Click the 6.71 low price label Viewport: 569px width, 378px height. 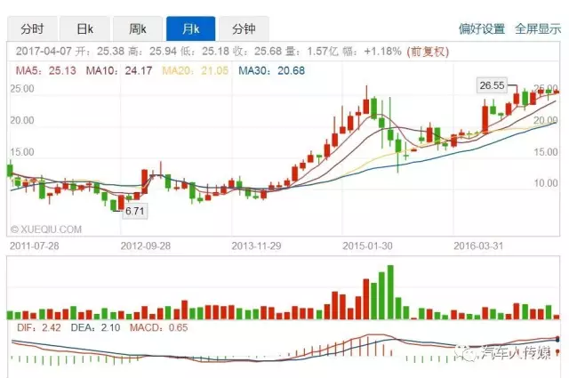(x=135, y=211)
